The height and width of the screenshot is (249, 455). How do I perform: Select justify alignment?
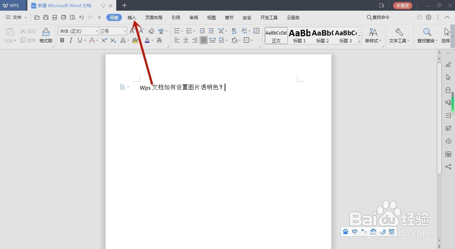tap(204, 41)
